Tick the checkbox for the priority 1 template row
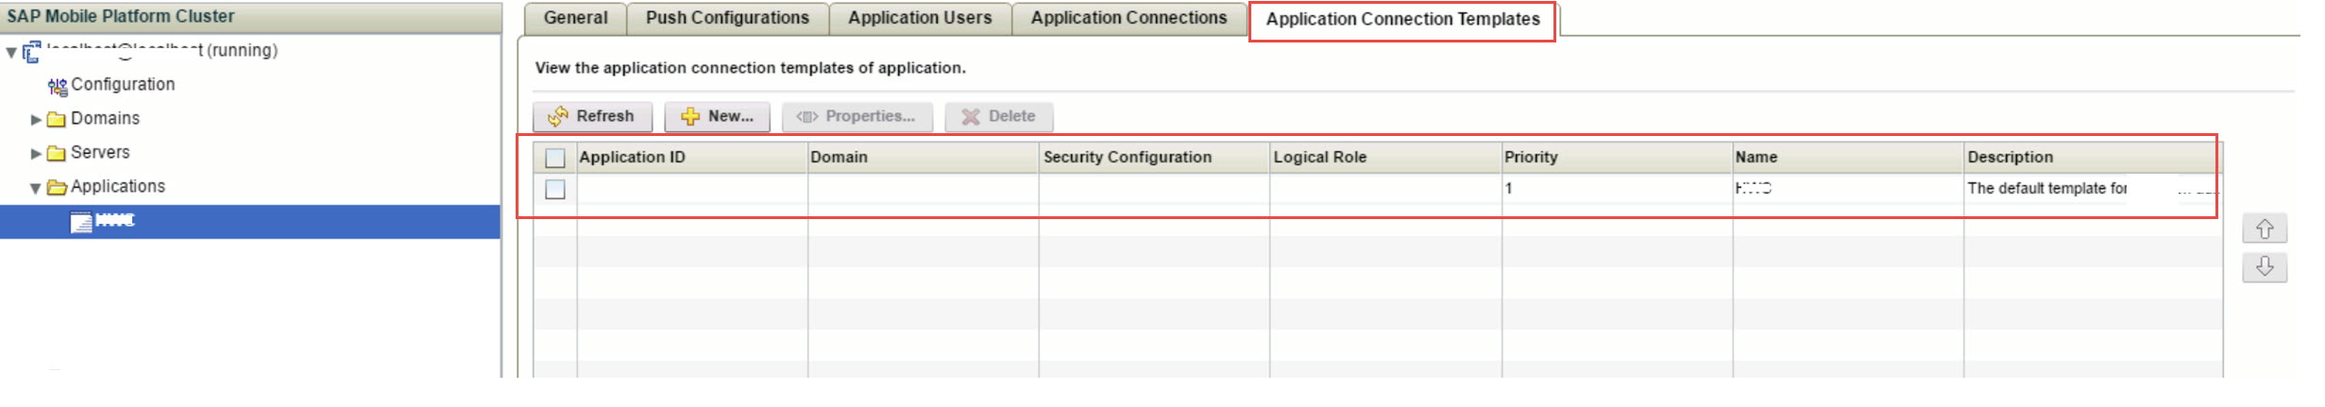 tap(555, 190)
